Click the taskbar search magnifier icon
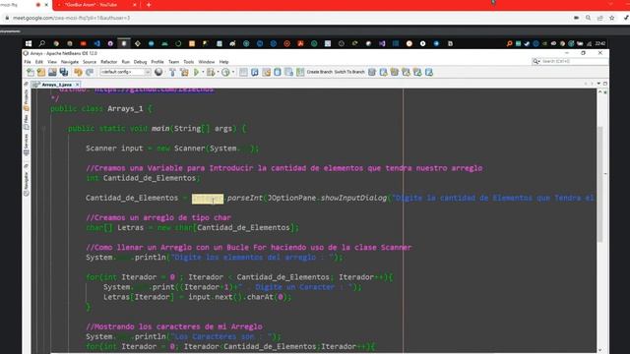This screenshot has width=630, height=354. pyautogui.click(x=41, y=43)
